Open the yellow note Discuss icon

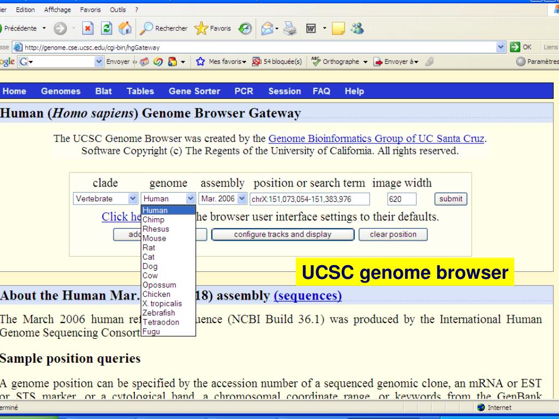click(x=338, y=28)
